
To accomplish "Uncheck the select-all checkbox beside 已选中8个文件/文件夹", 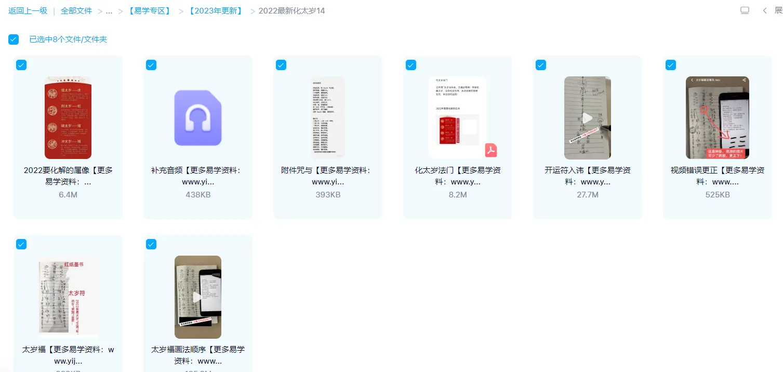I will pyautogui.click(x=14, y=39).
